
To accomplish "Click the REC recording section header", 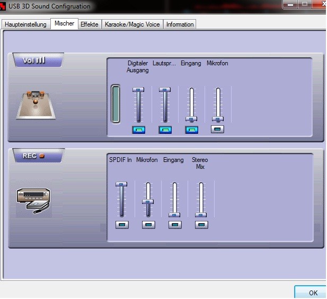I will point(38,156).
